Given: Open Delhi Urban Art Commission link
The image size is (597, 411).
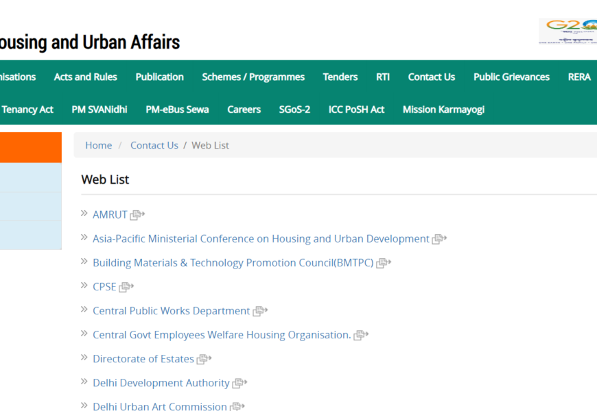Looking at the screenshot, I should (x=160, y=406).
